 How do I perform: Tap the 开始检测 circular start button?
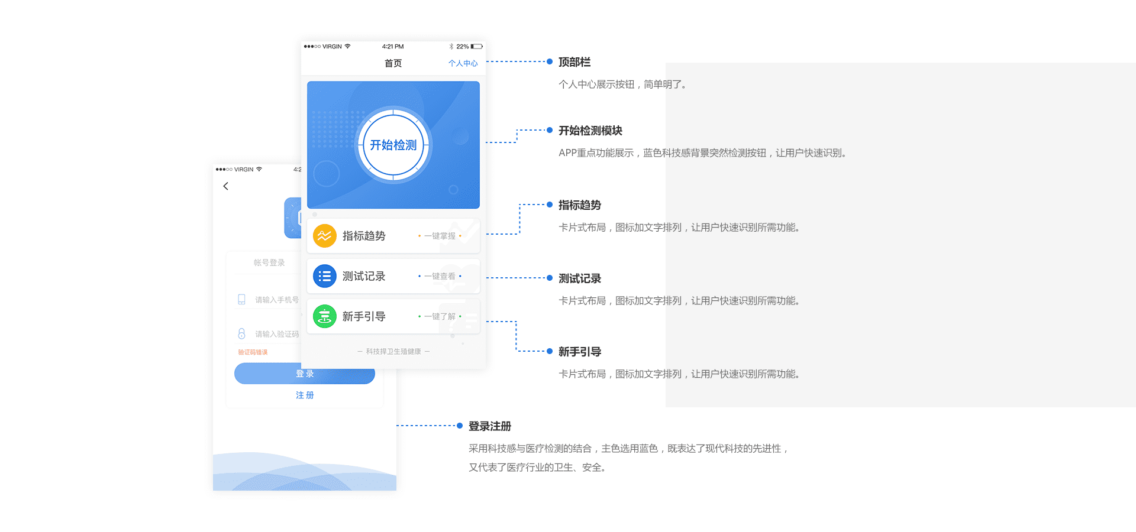tap(393, 145)
